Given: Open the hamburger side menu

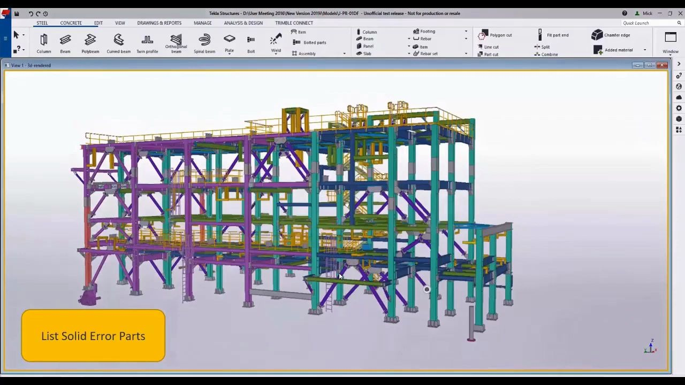Looking at the screenshot, I should [x=5, y=37].
